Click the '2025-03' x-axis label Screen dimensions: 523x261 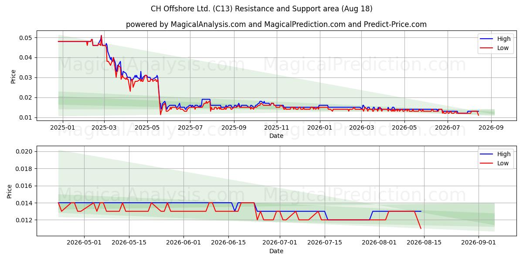click(x=104, y=127)
